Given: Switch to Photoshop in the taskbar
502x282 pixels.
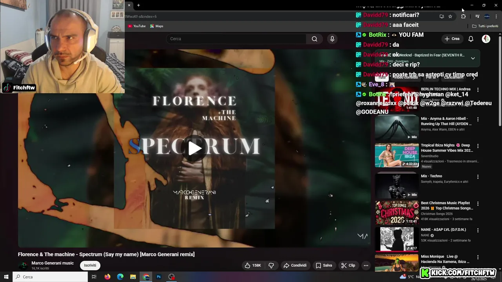Looking at the screenshot, I should pyautogui.click(x=159, y=277).
